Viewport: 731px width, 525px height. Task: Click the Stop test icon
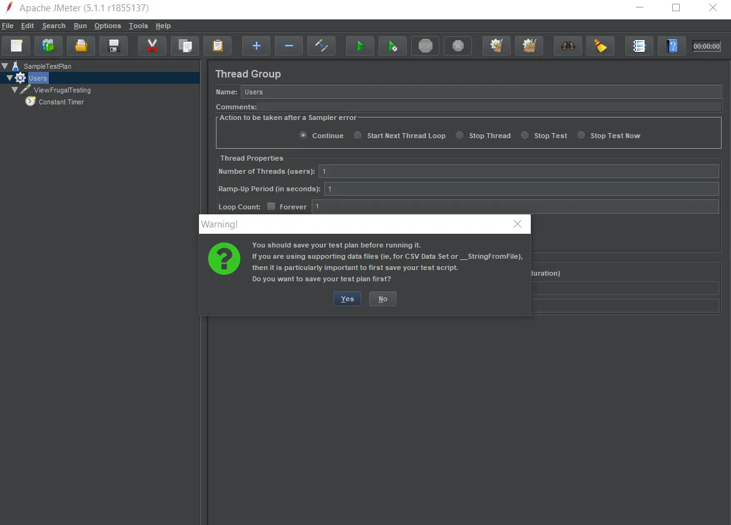point(426,46)
